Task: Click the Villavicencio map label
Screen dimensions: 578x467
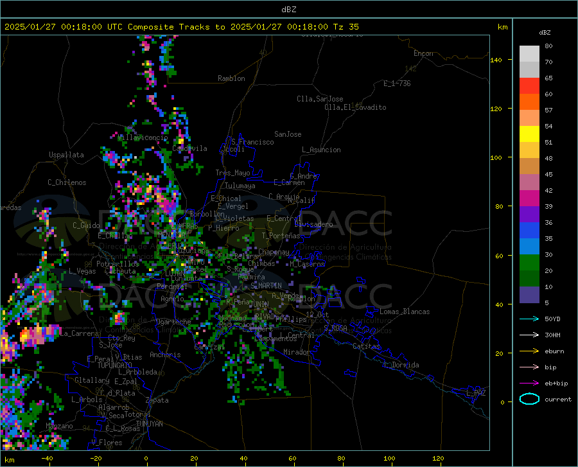Action: click(x=143, y=137)
